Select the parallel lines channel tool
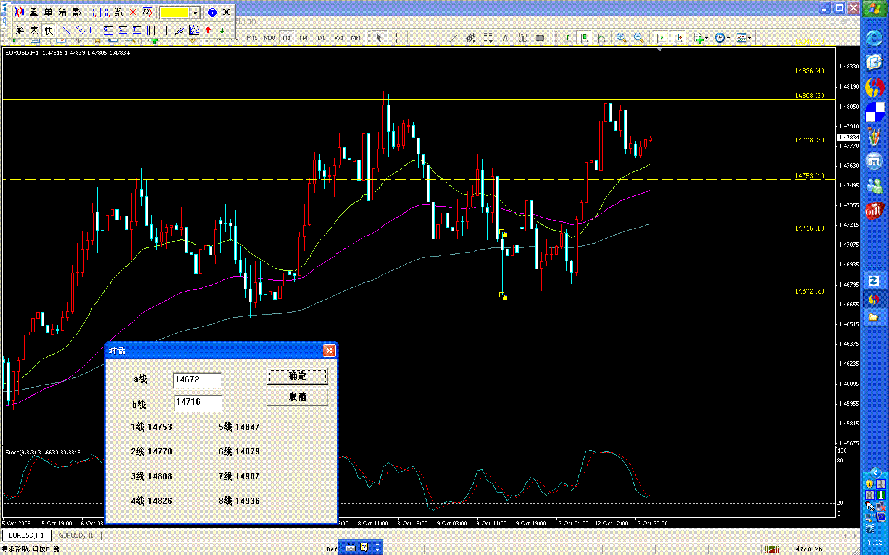The height and width of the screenshot is (555, 889). coord(80,30)
